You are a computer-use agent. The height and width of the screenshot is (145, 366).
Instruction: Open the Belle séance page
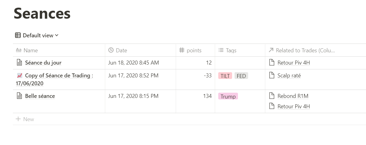(40, 96)
